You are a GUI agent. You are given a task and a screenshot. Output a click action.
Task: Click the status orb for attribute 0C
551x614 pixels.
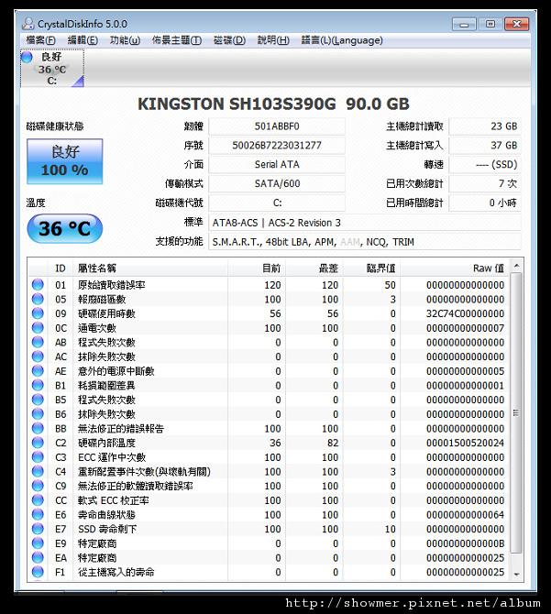[38, 328]
